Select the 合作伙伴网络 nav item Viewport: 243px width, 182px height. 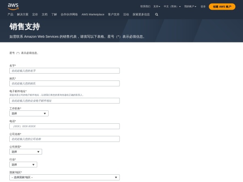pyautogui.click(x=69, y=14)
